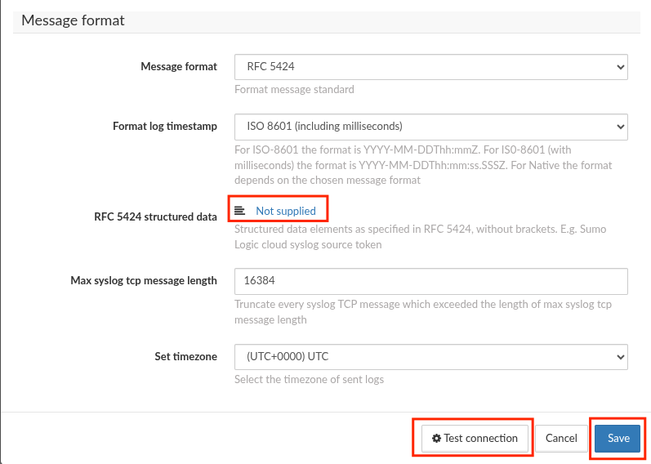
Task: Click the 'Format log timestamp' label
Action: [x=165, y=127]
